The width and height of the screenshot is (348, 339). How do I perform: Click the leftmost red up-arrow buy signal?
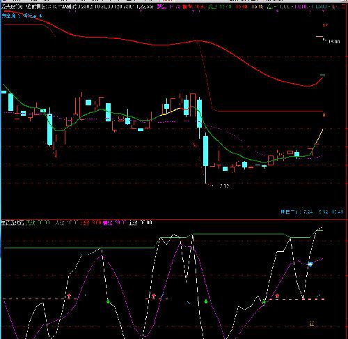[x=69, y=296]
